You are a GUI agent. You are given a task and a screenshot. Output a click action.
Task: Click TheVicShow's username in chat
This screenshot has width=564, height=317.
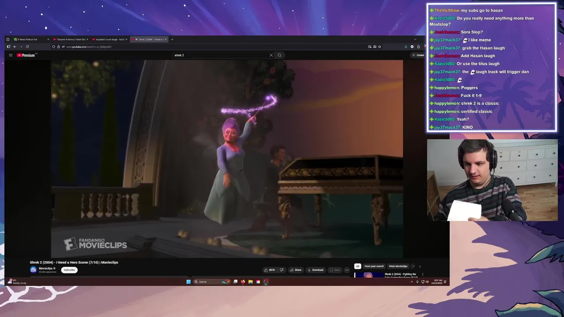pyautogui.click(x=447, y=10)
